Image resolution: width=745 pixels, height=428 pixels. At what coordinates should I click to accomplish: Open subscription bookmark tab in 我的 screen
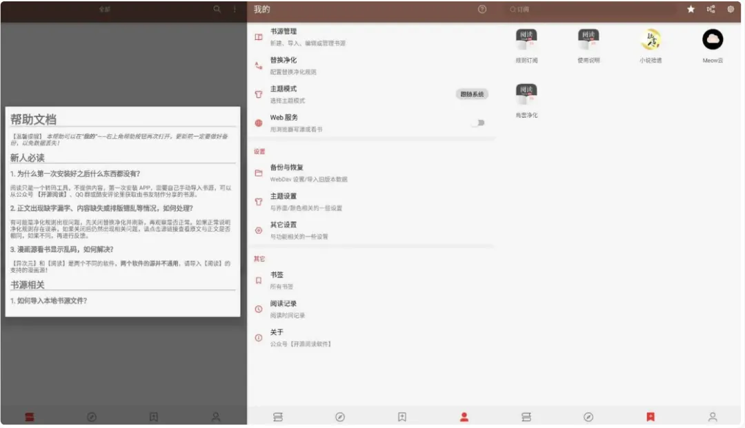(402, 417)
